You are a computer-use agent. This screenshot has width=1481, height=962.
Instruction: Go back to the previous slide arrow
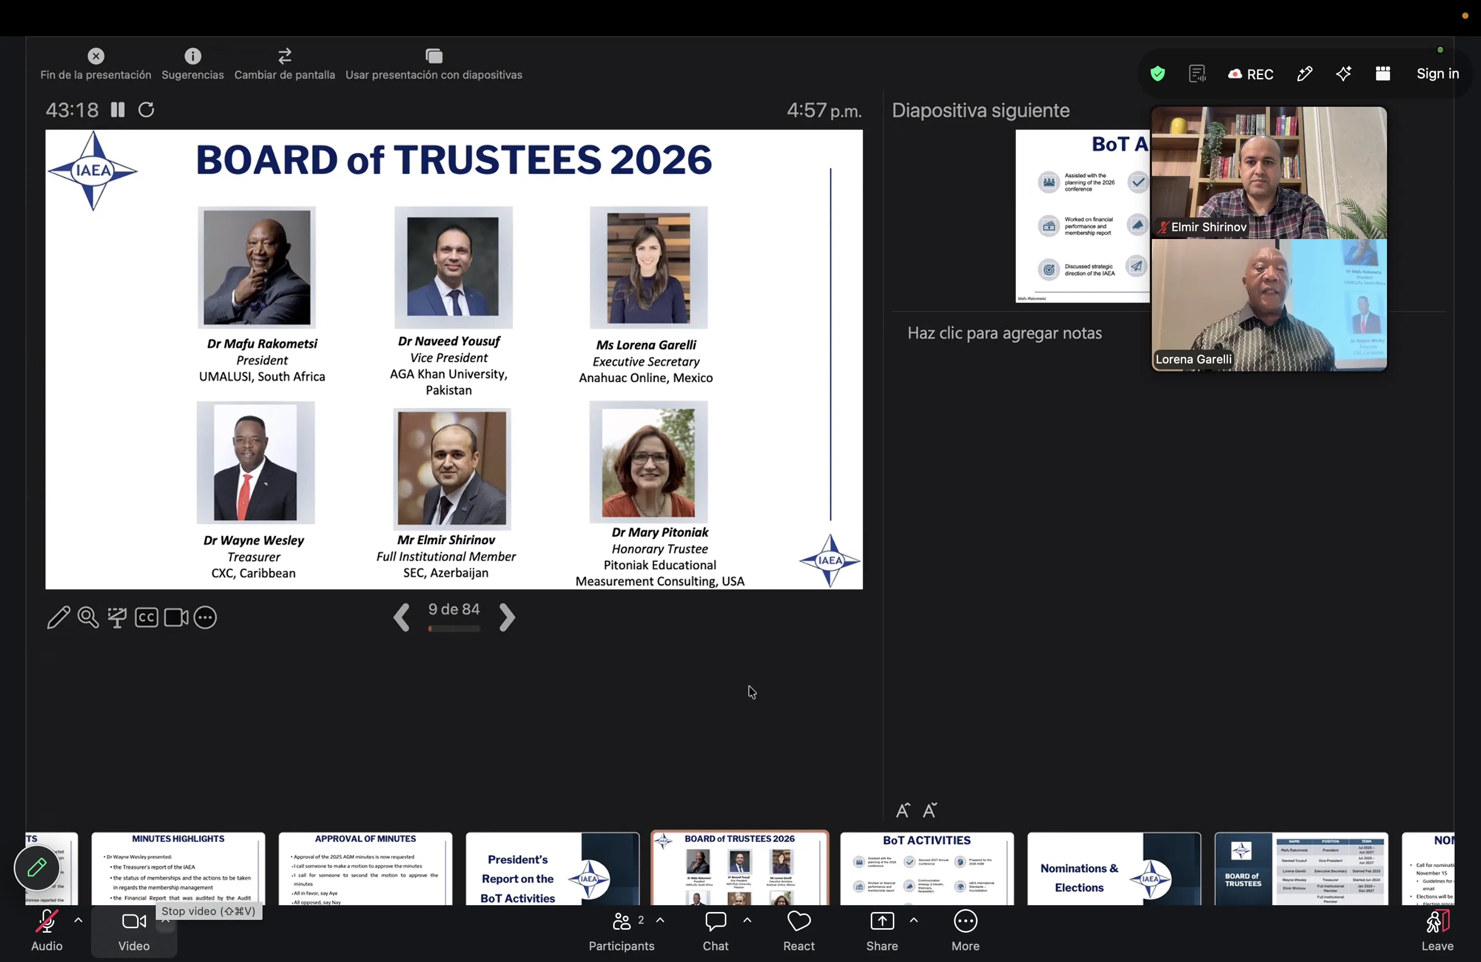click(402, 617)
